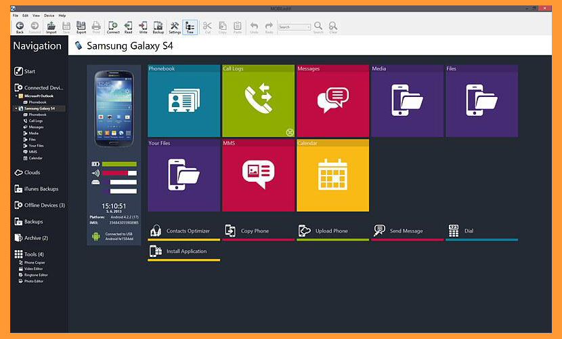
Task: Select MMS in the navigation tree
Action: pos(30,152)
